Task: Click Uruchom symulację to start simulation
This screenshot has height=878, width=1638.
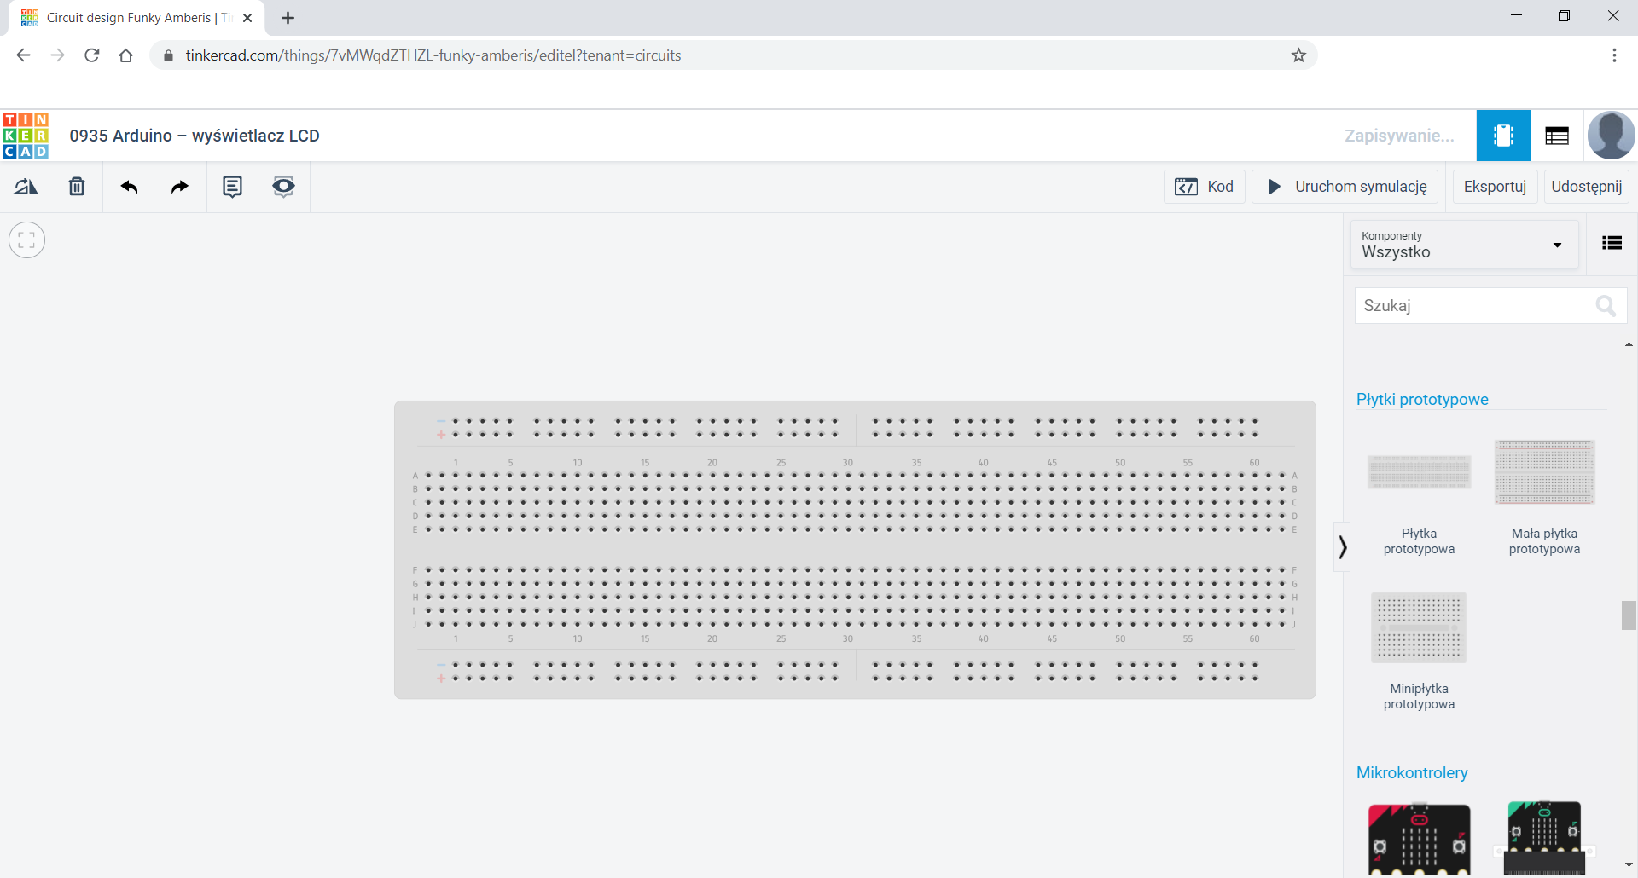Action: (1345, 187)
